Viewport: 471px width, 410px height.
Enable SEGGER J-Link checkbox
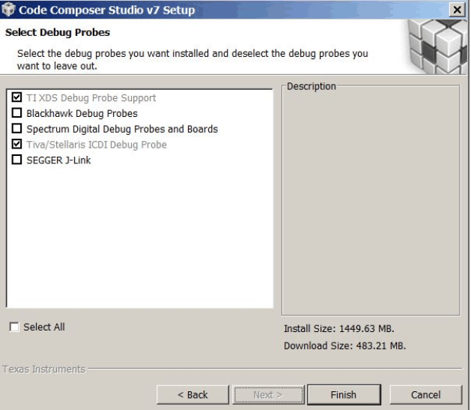(x=16, y=160)
